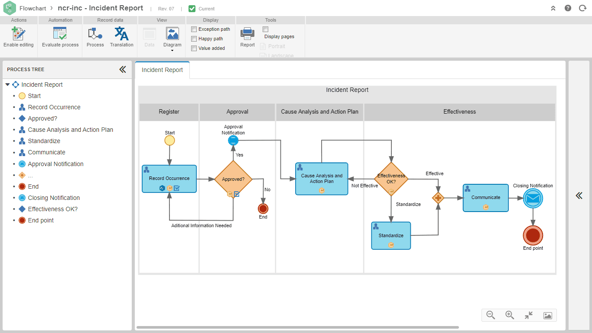Click checkbox icon on Record Occurrence box
This screenshot has height=333, width=592.
click(177, 188)
